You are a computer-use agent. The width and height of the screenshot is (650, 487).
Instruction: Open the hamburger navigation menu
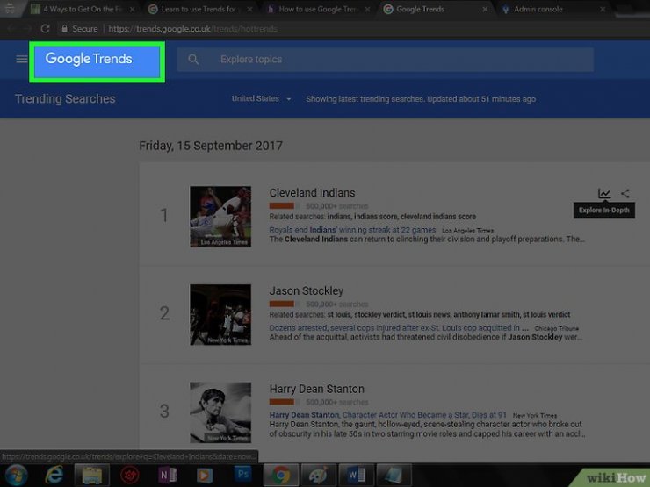click(x=22, y=59)
